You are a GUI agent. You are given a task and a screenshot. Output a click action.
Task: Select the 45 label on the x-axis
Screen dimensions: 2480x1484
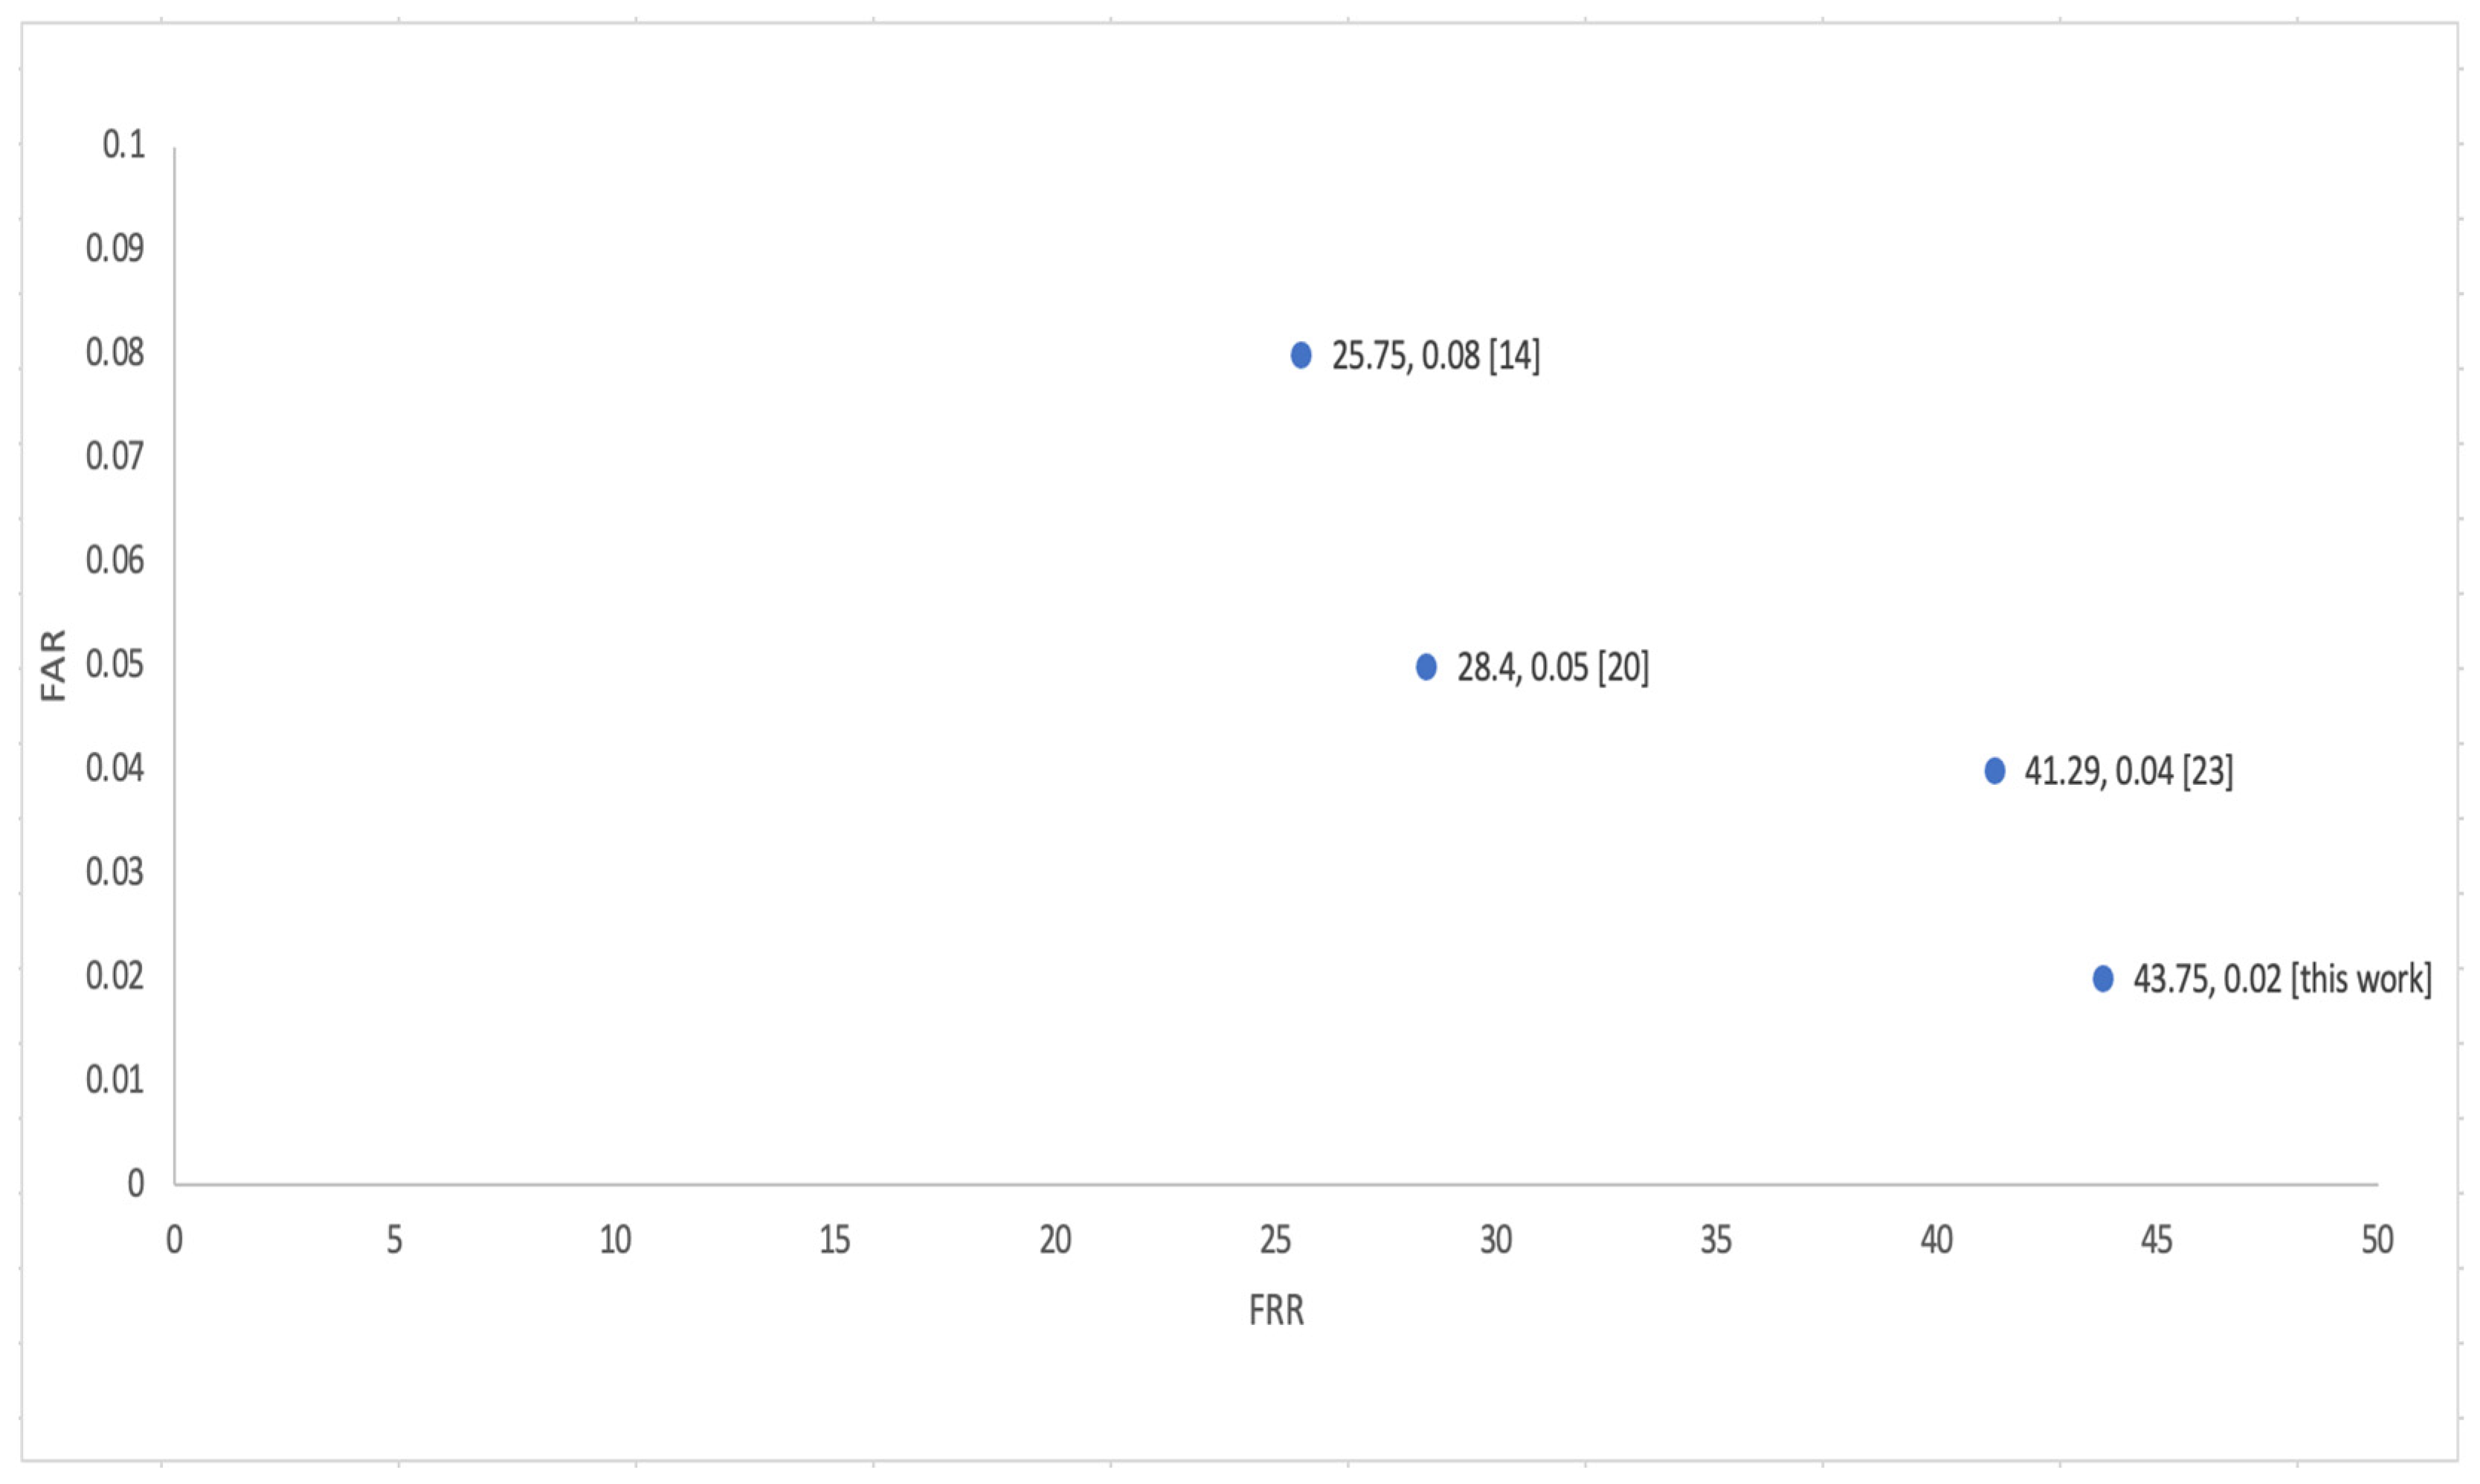pyautogui.click(x=2156, y=1241)
